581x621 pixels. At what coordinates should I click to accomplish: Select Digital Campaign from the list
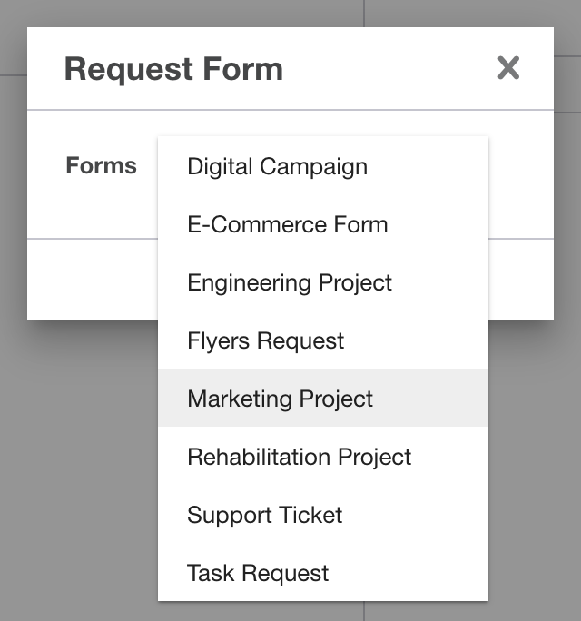278,167
